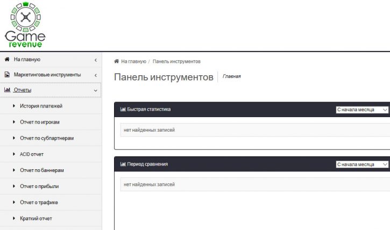Click the chart icon in Период сравнения header
The width and height of the screenshot is (390, 230).
pos(123,164)
